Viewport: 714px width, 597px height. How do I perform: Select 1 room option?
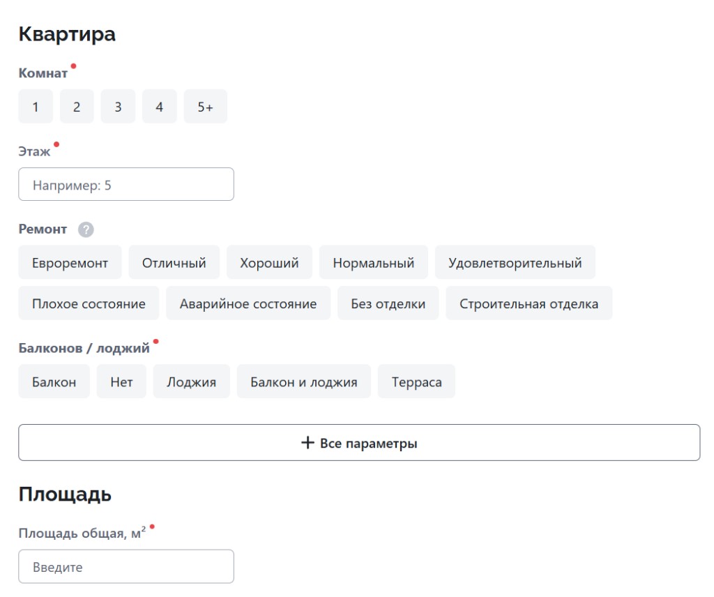[36, 107]
